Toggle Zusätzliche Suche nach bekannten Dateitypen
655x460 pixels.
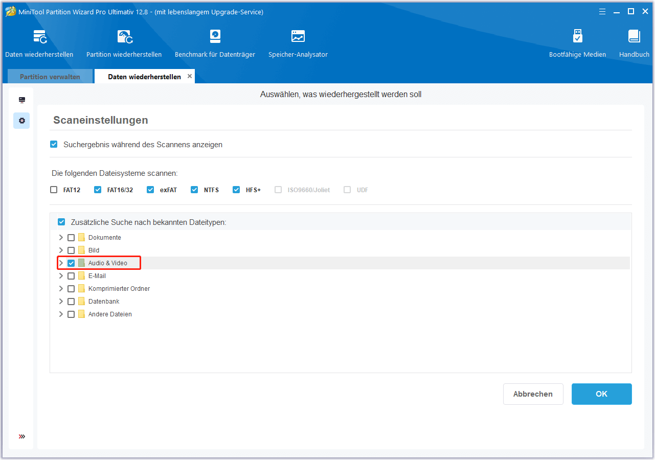[x=61, y=222]
